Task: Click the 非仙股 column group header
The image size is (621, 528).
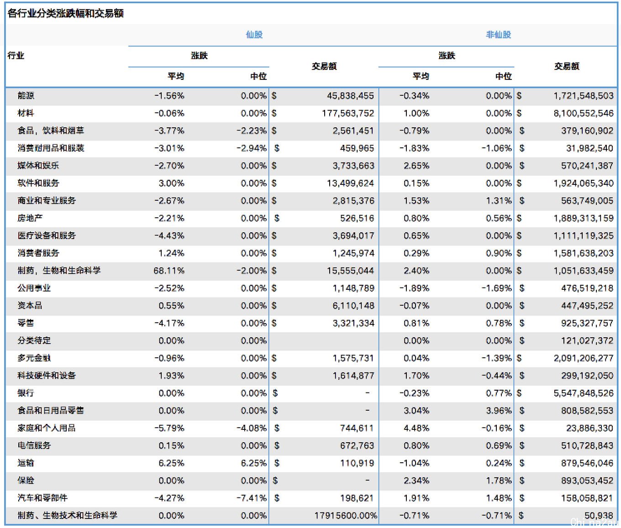Action: click(498, 35)
